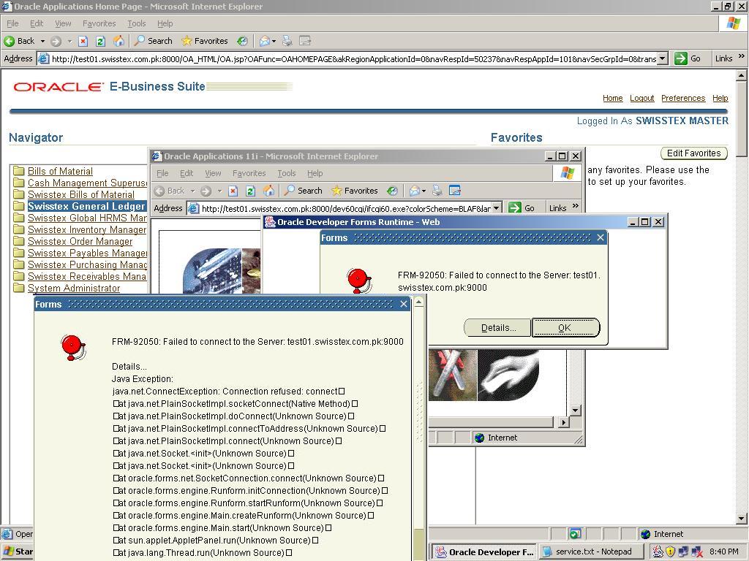Image resolution: width=749 pixels, height=561 pixels.
Task: Expand main window address bar dropdown
Action: (x=662, y=58)
